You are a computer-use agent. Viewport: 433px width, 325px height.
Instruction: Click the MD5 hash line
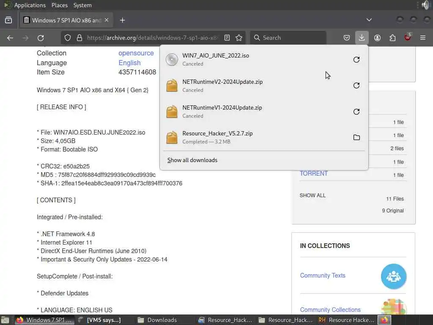point(96,175)
